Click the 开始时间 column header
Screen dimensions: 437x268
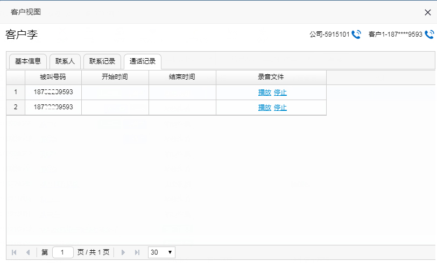pyautogui.click(x=115, y=77)
